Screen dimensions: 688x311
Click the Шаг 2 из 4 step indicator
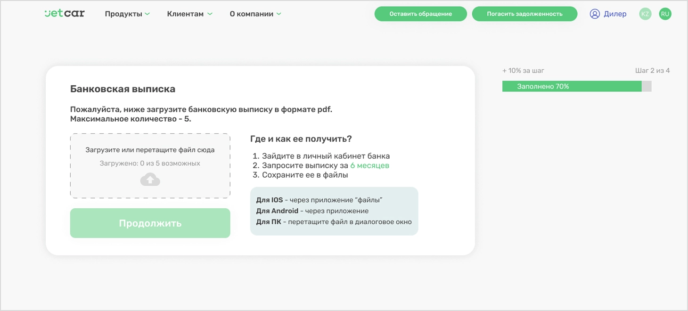652,70
